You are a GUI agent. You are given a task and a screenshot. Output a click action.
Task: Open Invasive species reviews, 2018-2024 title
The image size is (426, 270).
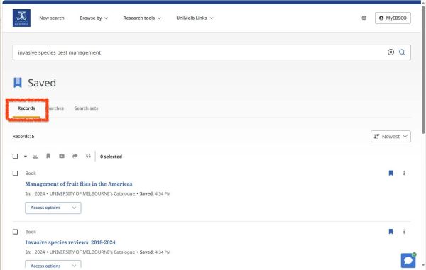click(x=70, y=242)
